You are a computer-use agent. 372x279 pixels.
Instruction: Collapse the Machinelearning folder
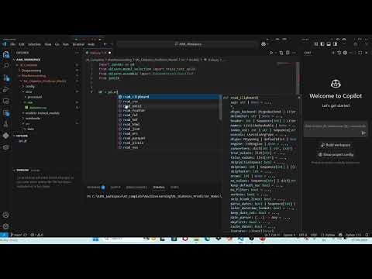33,76
